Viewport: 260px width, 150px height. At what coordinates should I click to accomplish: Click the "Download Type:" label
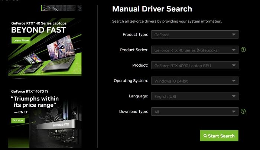pyautogui.click(x=133, y=111)
